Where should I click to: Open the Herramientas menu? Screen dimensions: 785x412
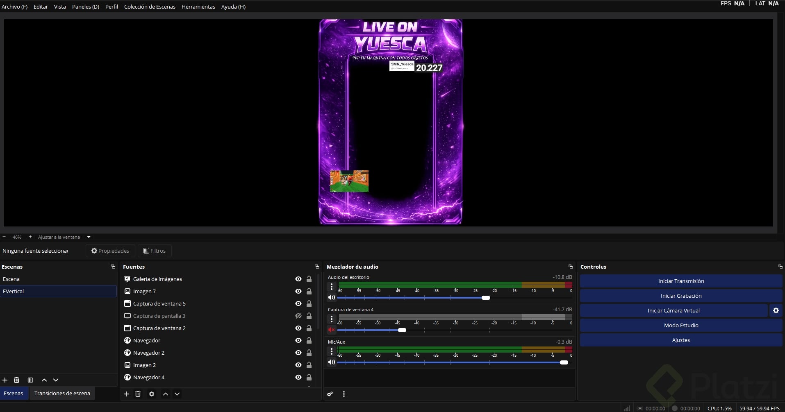pos(198,7)
